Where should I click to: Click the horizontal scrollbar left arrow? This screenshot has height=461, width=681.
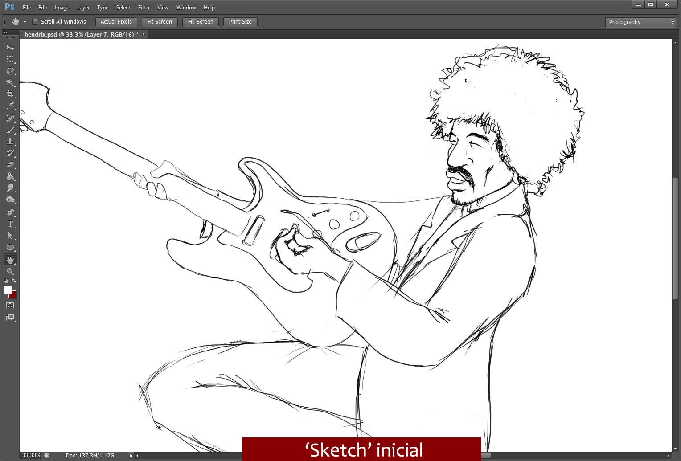tap(137, 456)
